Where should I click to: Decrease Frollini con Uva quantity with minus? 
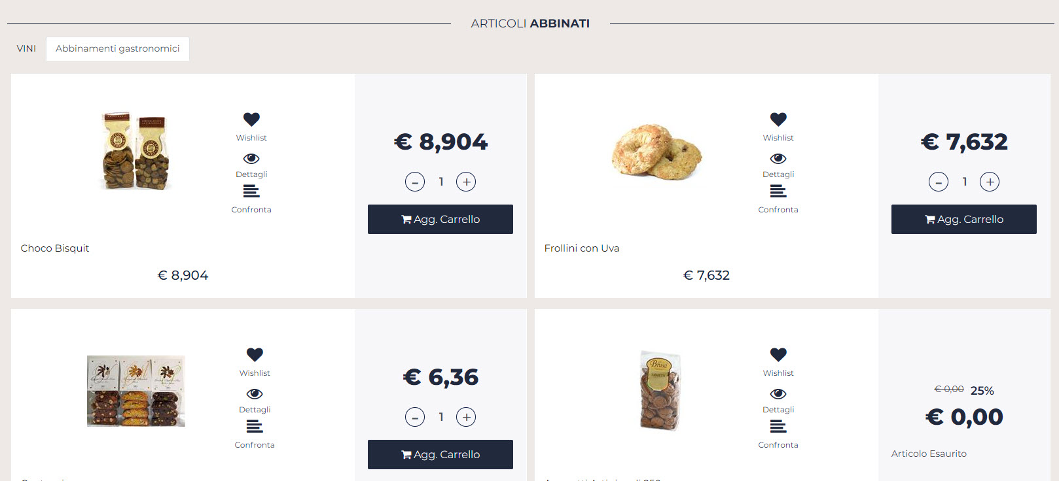(x=939, y=182)
